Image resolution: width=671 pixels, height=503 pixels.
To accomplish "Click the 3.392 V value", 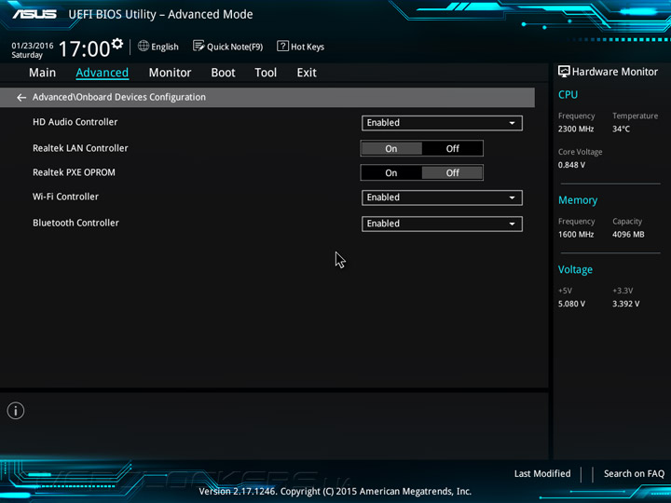I will [626, 304].
